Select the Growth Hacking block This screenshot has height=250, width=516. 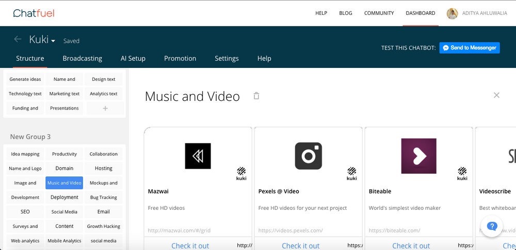[103, 226]
